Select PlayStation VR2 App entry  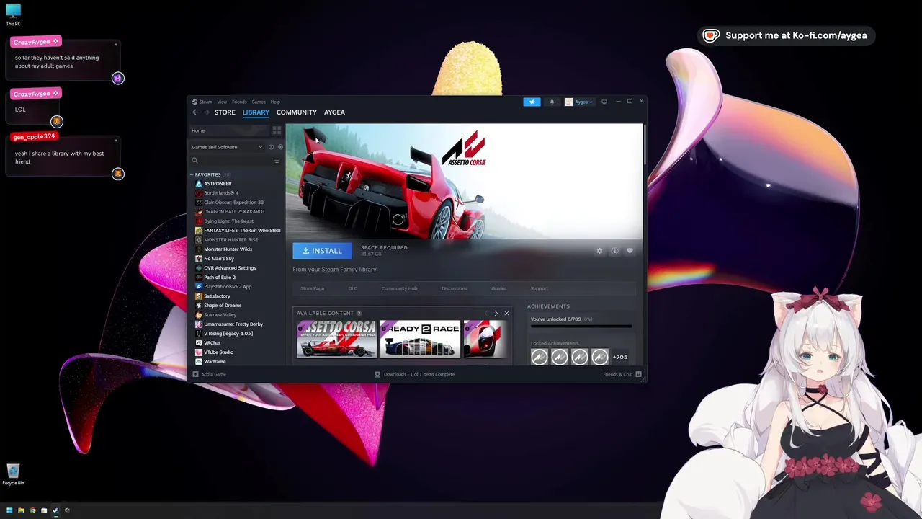228,287
